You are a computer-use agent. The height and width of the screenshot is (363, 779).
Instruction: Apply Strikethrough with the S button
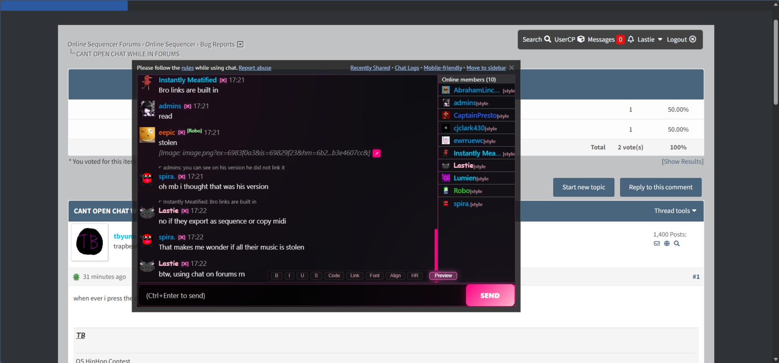click(316, 276)
